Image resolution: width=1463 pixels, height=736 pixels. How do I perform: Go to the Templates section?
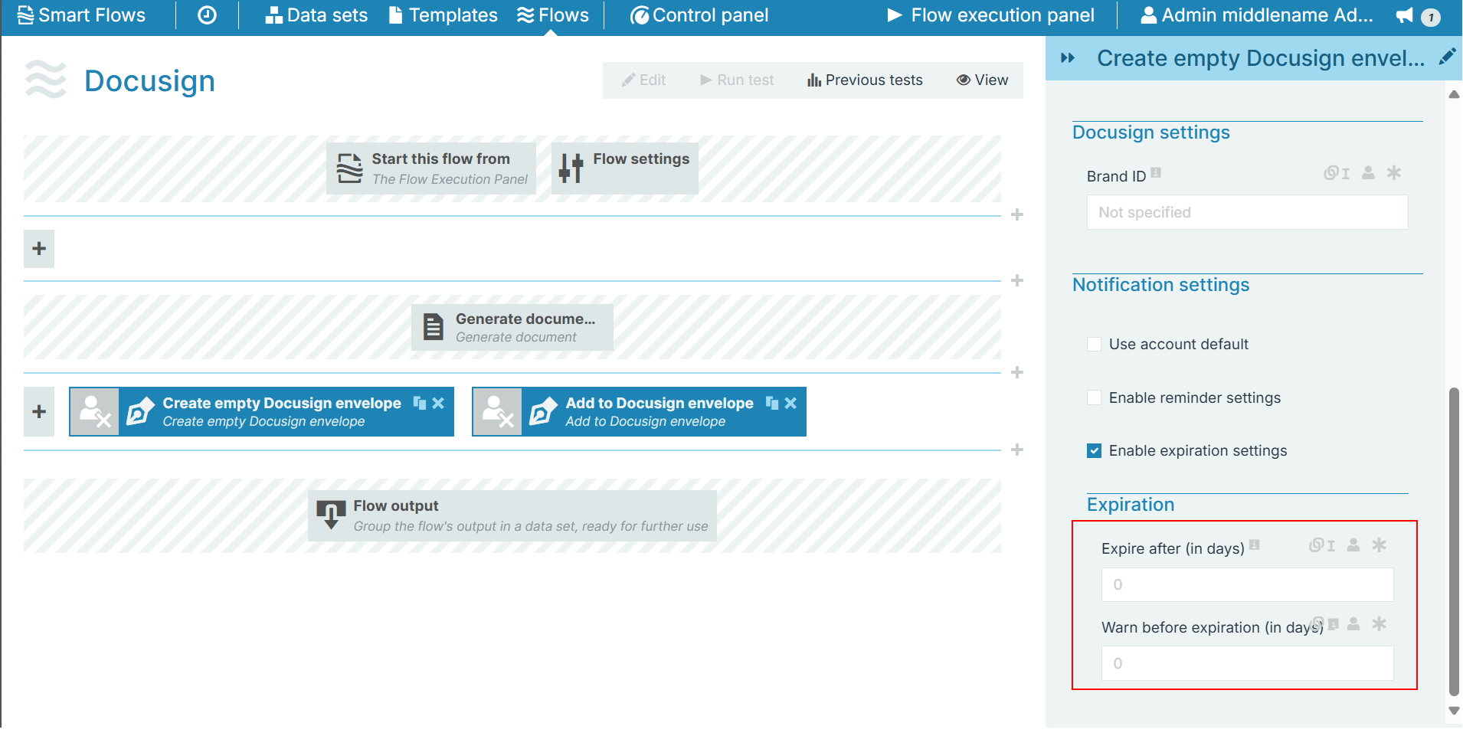(x=443, y=15)
